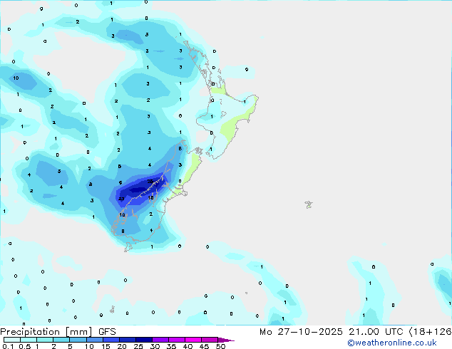Click the '35' legend label
This screenshot has width=452, height=349.
coord(171,346)
